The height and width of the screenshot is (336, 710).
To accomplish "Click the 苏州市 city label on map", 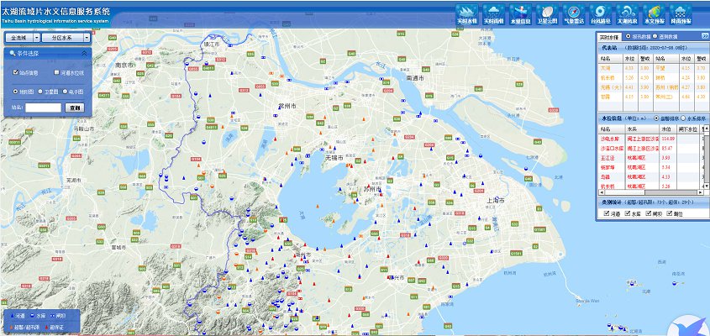I will [374, 189].
